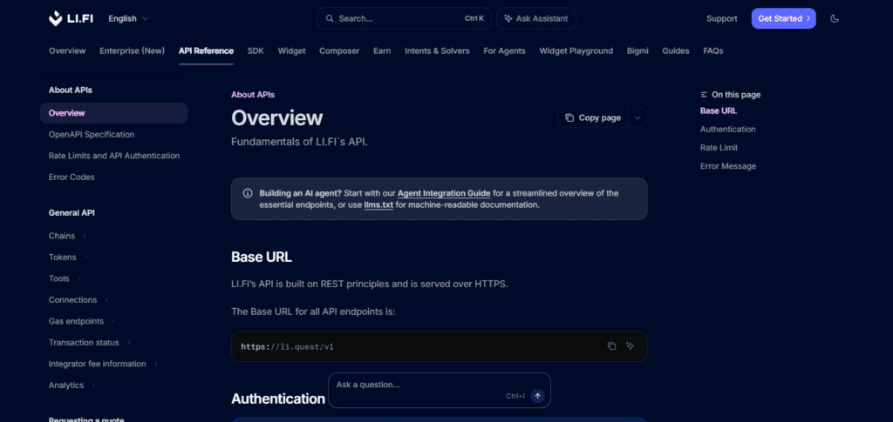893x422 pixels.
Task: Open the Enterprise (New) tab
Action: coord(133,50)
